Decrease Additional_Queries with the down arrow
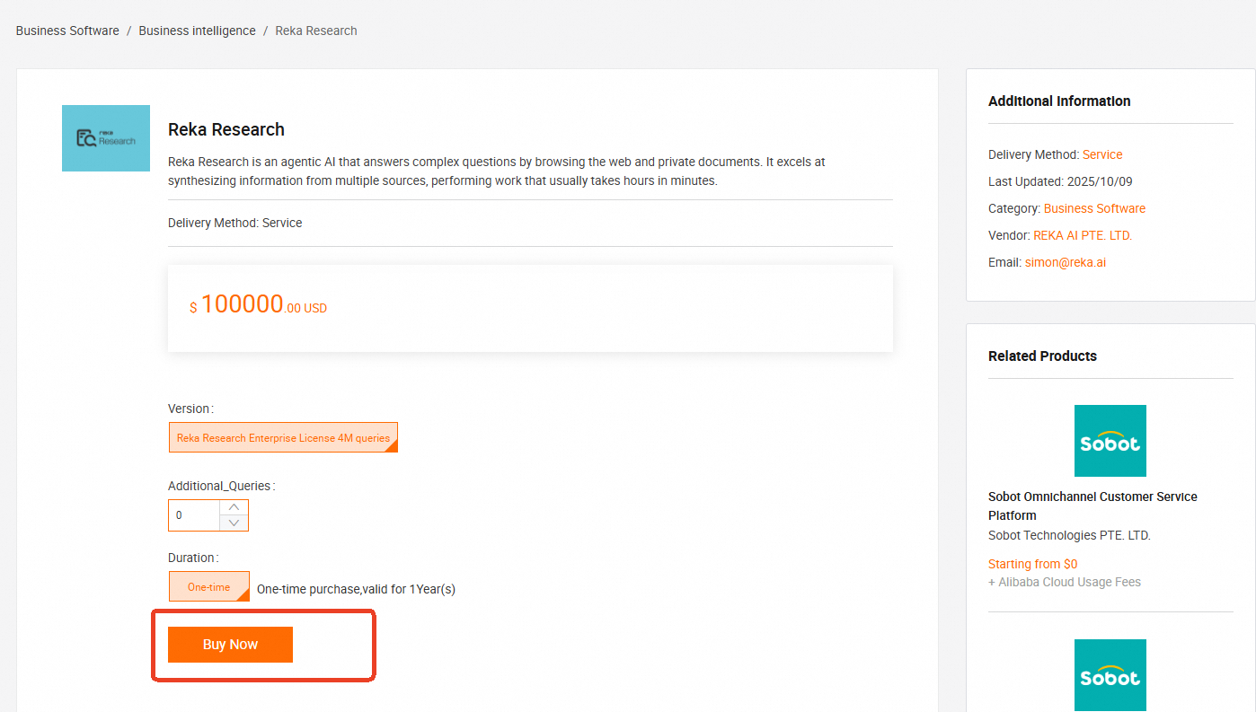Screen dimensions: 1256x712 point(234,523)
